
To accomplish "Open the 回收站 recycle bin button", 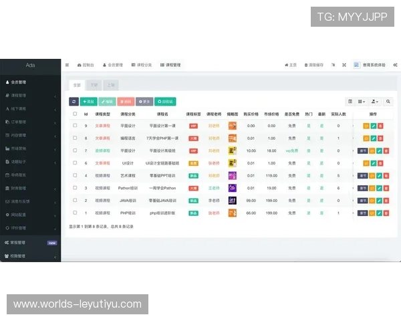I will click(x=165, y=102).
